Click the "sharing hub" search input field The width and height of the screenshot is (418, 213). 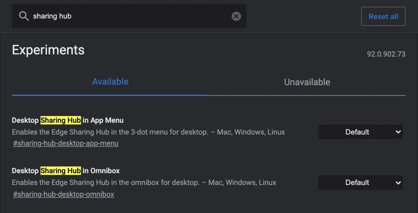click(129, 16)
